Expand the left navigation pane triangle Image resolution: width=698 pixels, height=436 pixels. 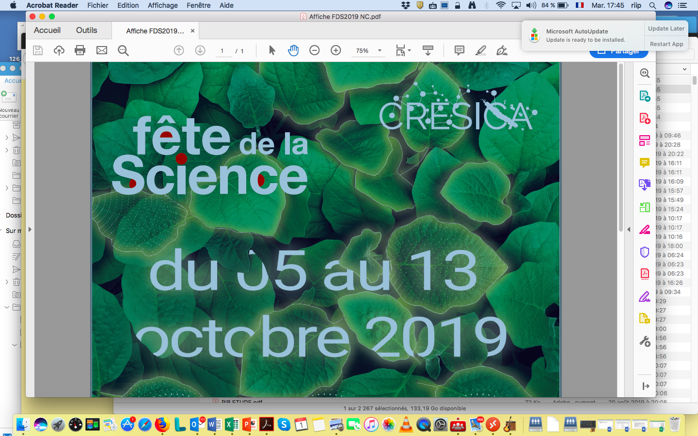point(30,230)
